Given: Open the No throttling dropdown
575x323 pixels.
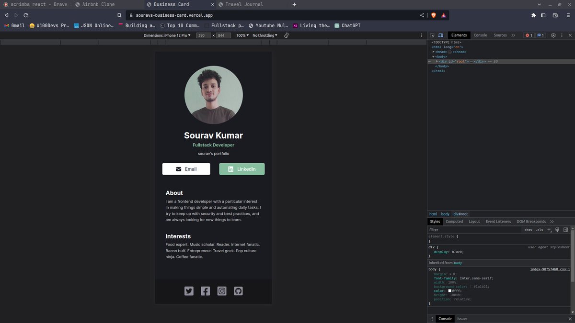Looking at the screenshot, I should (x=265, y=35).
